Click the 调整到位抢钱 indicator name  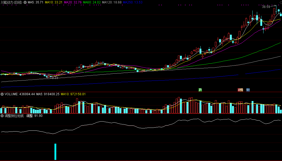14,116
